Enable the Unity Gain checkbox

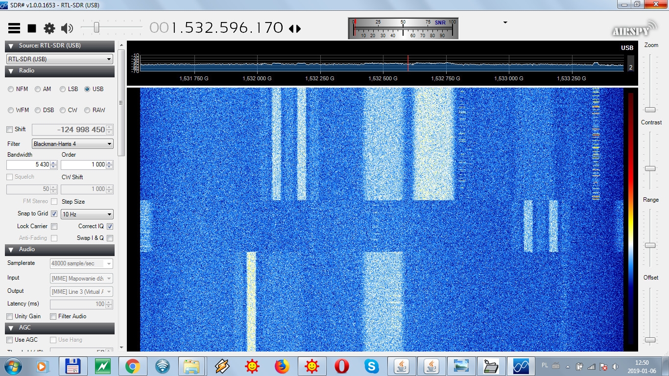(10, 317)
